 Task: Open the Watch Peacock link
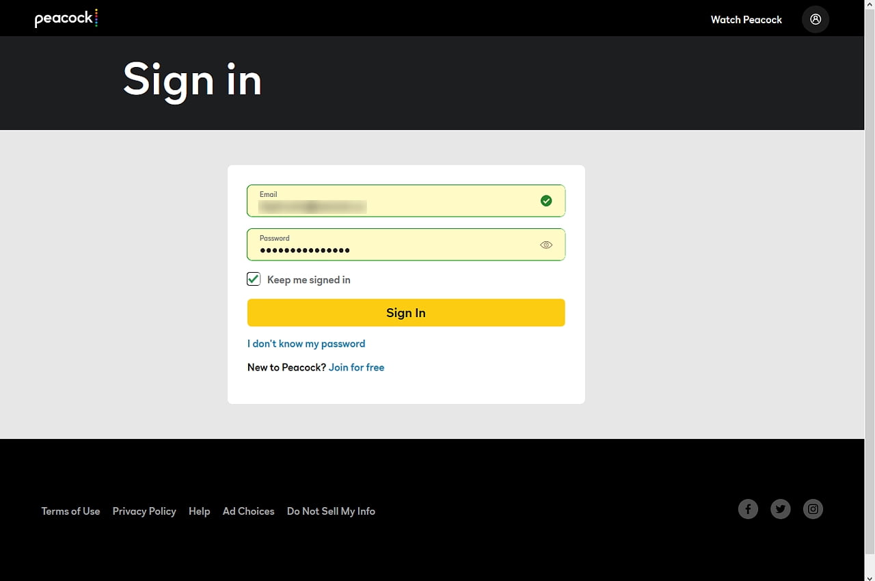coord(746,20)
